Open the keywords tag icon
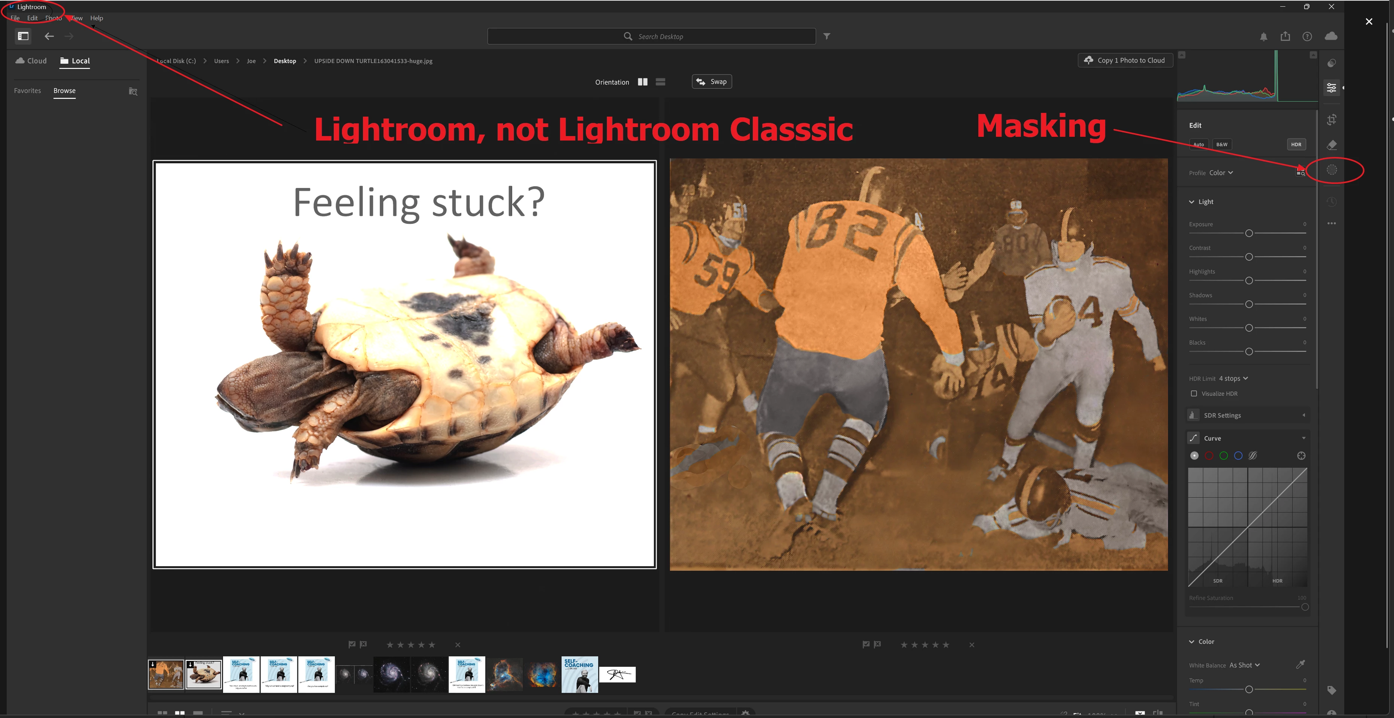Image resolution: width=1394 pixels, height=718 pixels. pyautogui.click(x=1332, y=690)
